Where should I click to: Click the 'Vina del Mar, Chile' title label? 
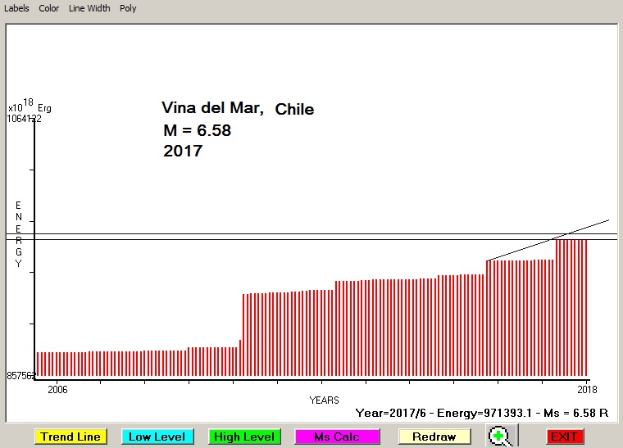(x=237, y=109)
